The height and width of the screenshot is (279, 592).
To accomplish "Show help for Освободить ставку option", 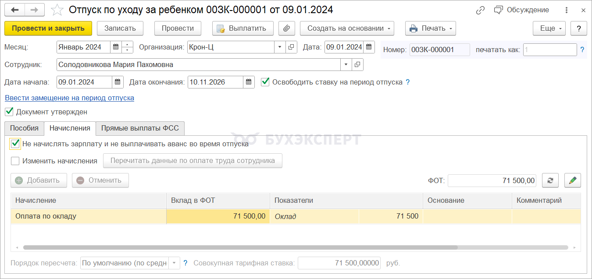I will 408,82.
